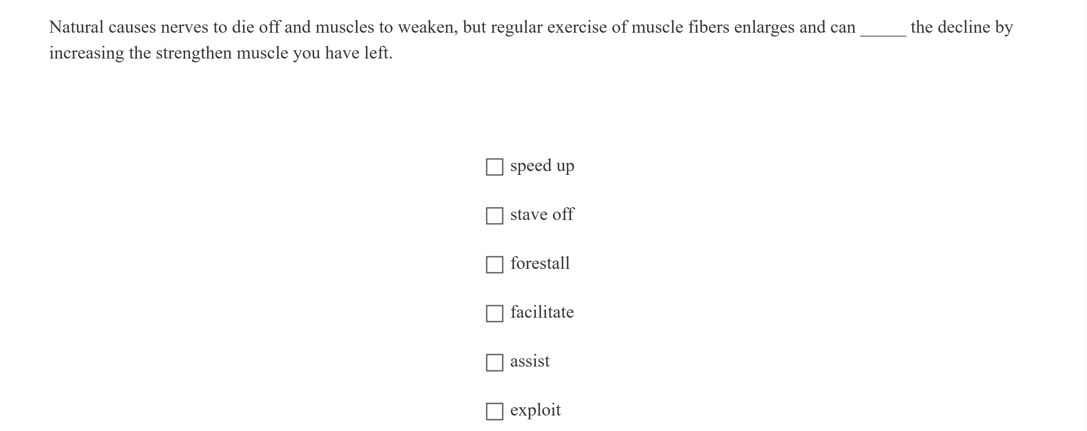This screenshot has width=1087, height=431.
Task: Click the 'facilitate' option label
Action: click(x=542, y=312)
